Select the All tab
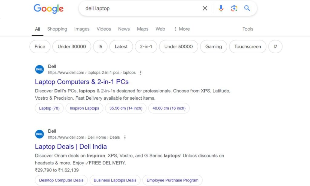The width and height of the screenshot is (310, 186). pyautogui.click(x=38, y=29)
